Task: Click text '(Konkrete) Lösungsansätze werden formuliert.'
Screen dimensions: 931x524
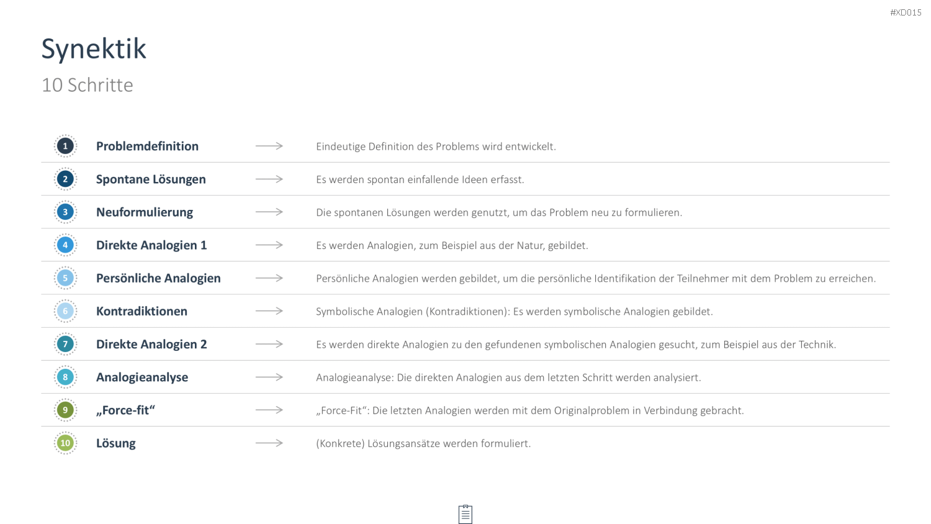Action: [x=423, y=443]
